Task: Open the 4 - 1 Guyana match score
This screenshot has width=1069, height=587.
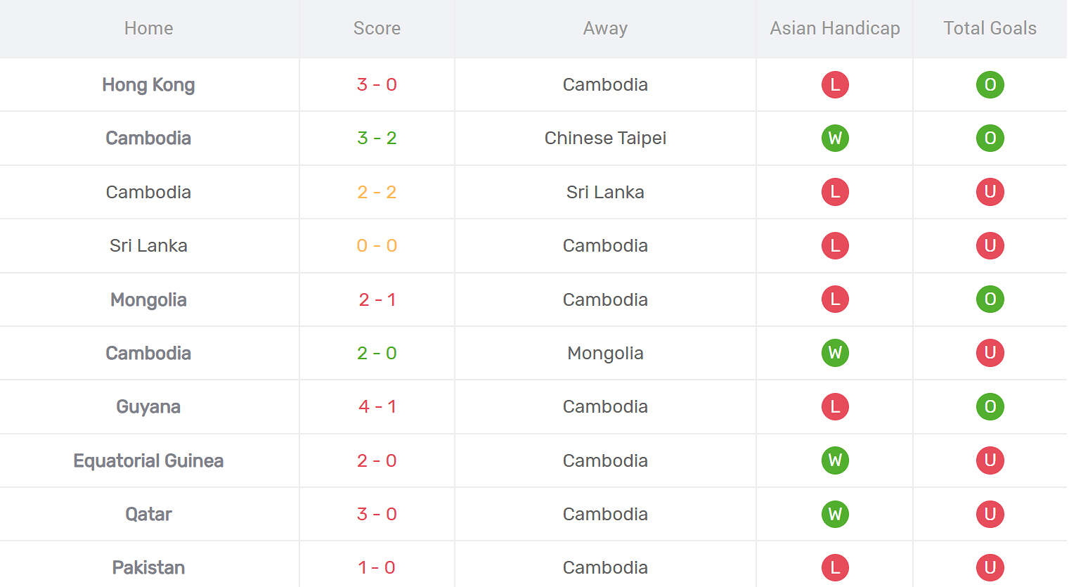Action: pyautogui.click(x=377, y=406)
